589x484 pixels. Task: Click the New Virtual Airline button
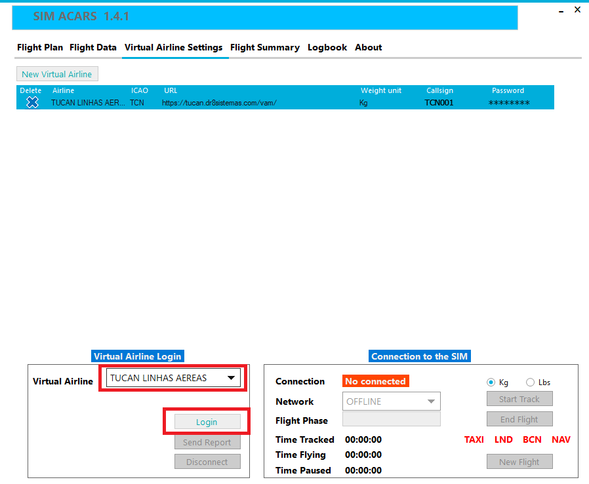57,74
